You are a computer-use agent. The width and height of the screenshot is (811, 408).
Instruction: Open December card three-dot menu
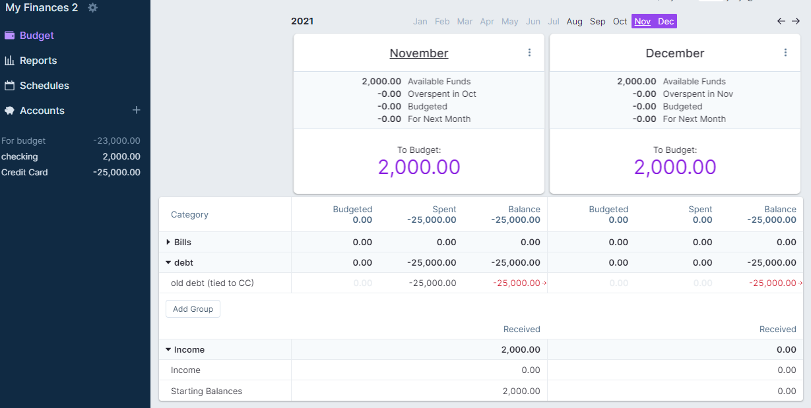pos(785,53)
